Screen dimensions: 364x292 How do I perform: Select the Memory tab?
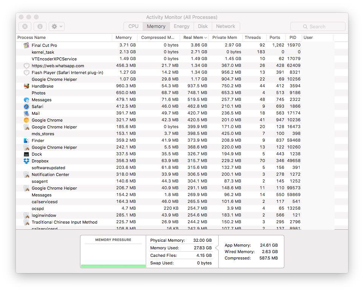click(156, 26)
